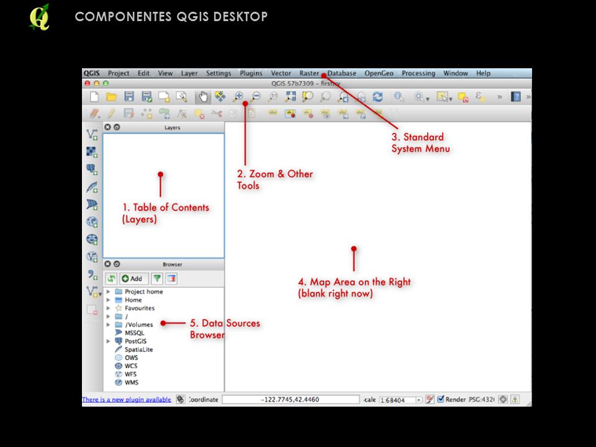Expand the Favourites tree item
596x447 pixels.
tap(108, 309)
